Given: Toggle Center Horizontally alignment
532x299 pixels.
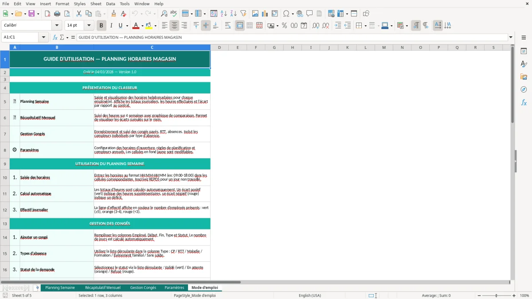Looking at the screenshot, I should (x=174, y=26).
